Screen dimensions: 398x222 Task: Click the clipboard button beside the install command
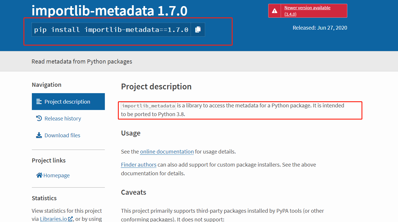coord(198,29)
